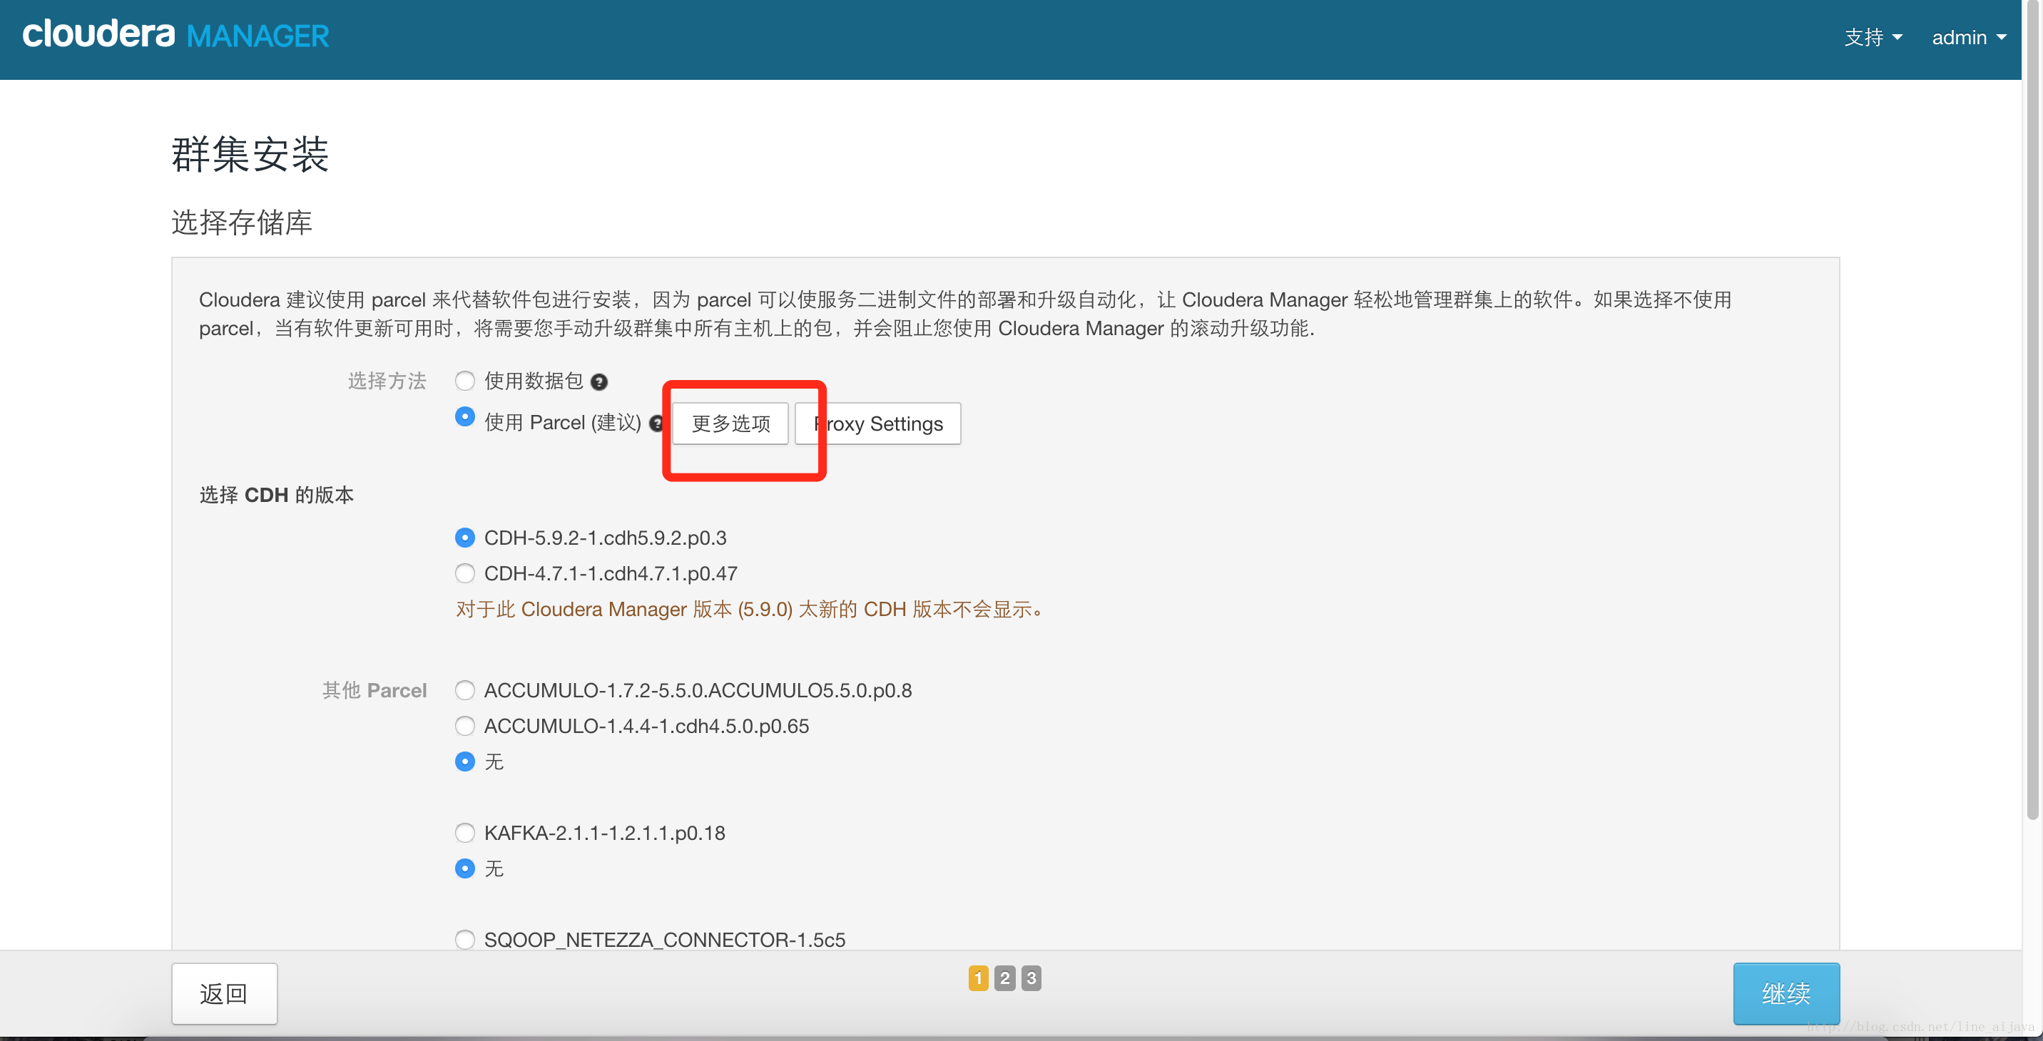Go to wizard step 3 indicator
The image size is (2043, 1041).
pos(1031,978)
